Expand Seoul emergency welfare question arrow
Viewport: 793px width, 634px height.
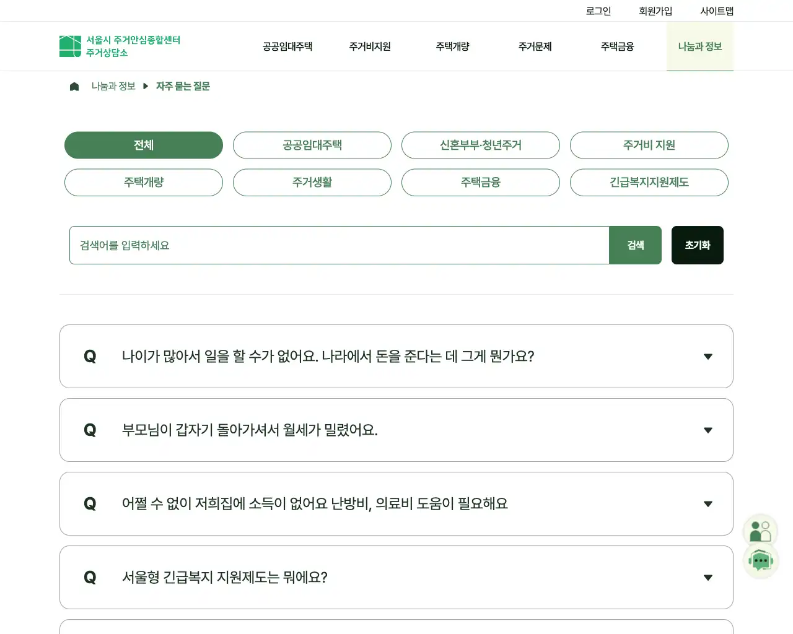708,578
